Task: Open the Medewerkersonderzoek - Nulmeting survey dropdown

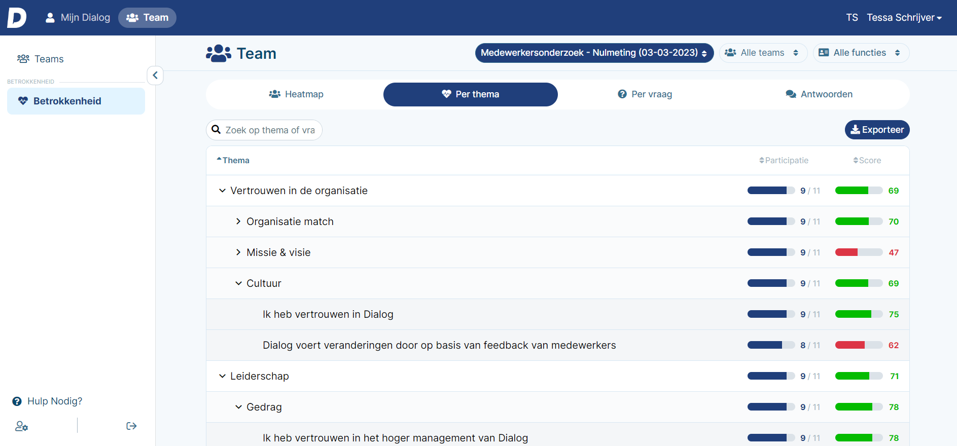Action: coord(594,53)
